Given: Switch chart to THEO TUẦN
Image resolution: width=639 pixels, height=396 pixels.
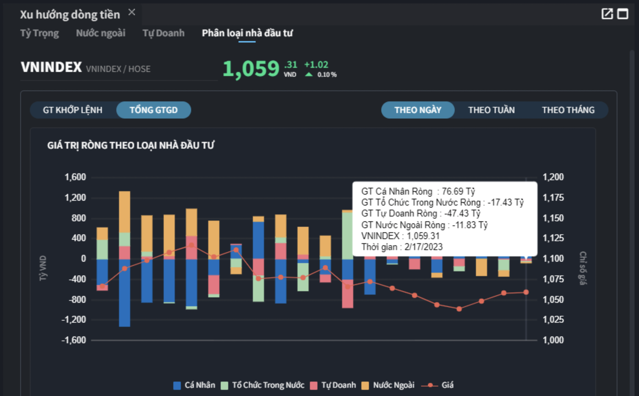Looking at the screenshot, I should [491, 110].
